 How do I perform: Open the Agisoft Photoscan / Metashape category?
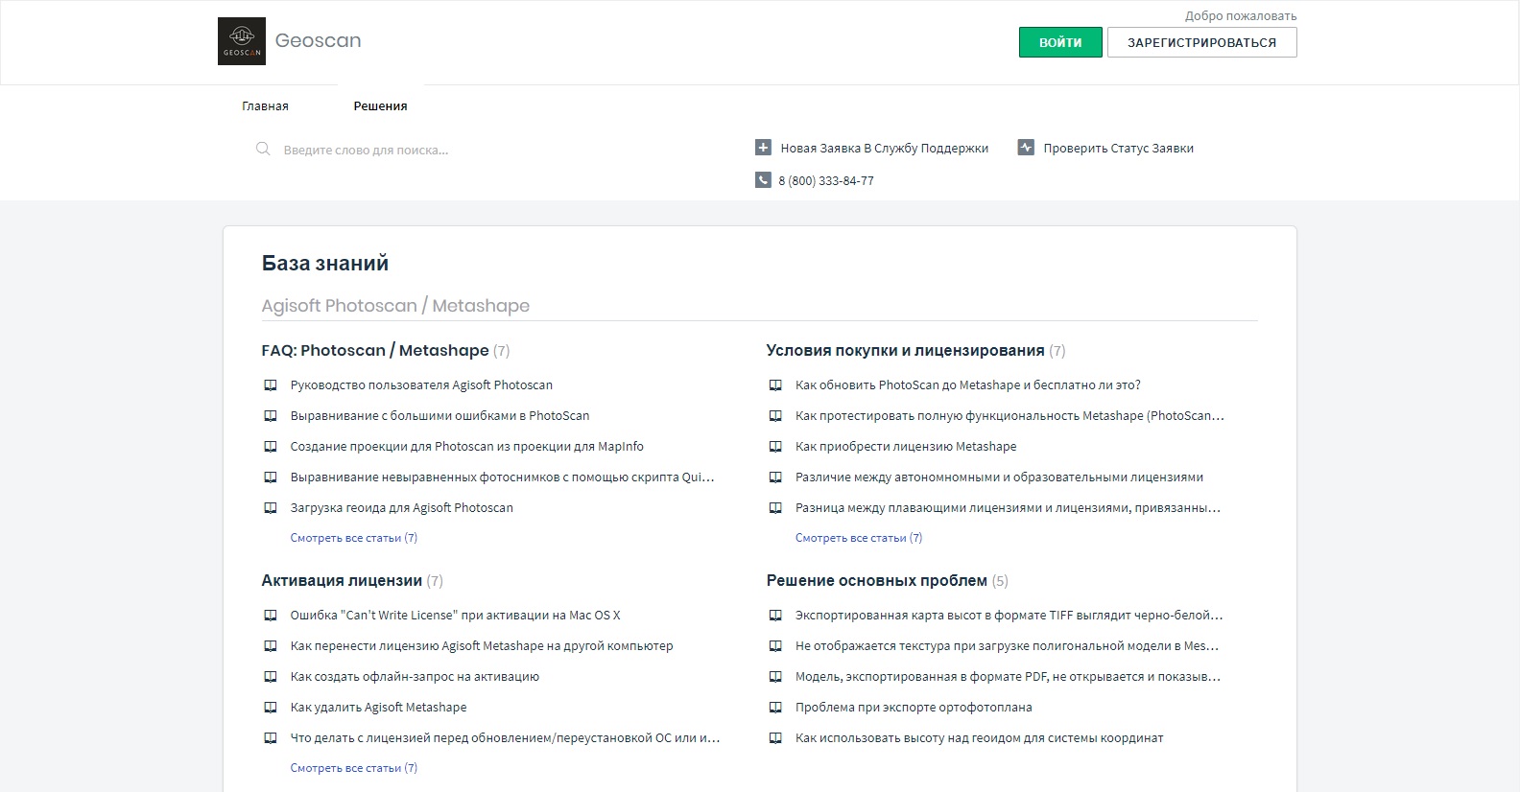pyautogui.click(x=395, y=306)
